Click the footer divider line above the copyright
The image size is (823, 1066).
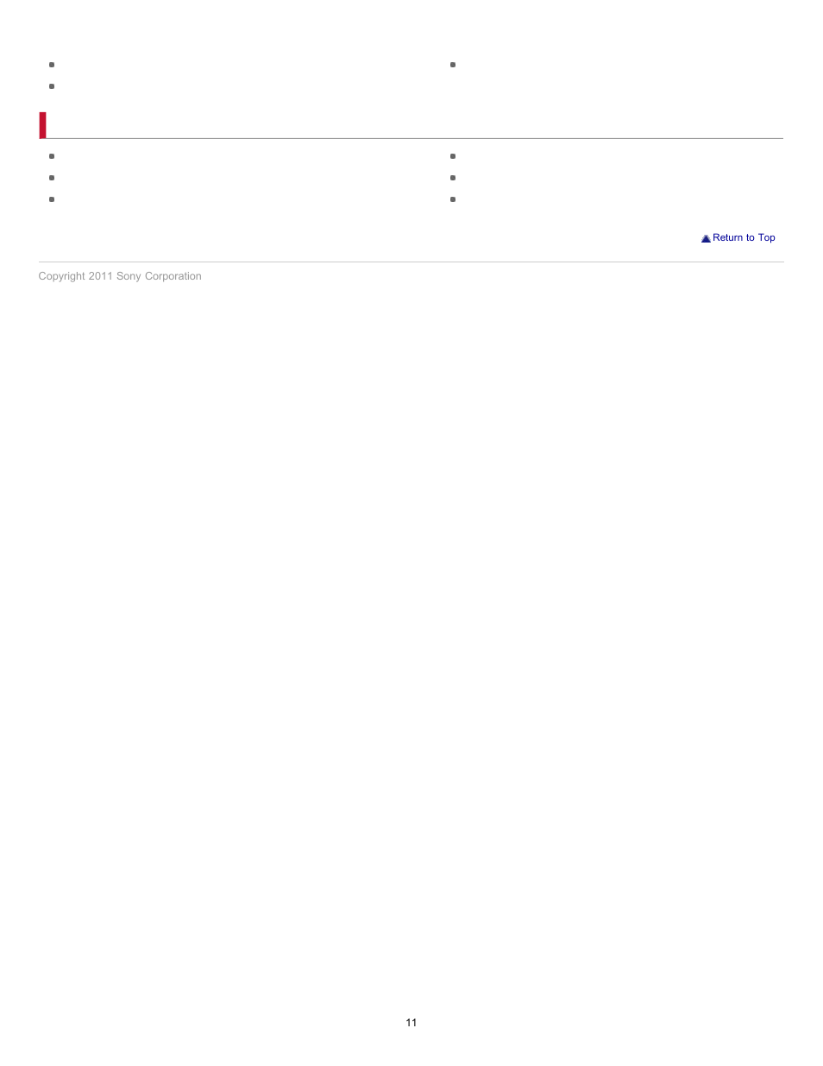411,262
